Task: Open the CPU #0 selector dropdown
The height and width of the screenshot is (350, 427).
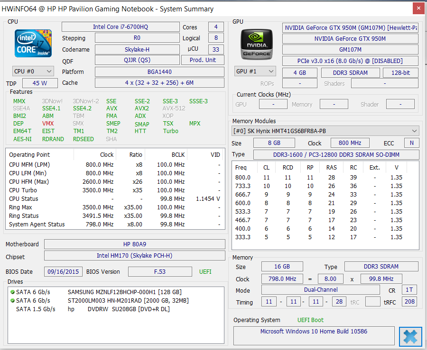Action: (x=33, y=72)
